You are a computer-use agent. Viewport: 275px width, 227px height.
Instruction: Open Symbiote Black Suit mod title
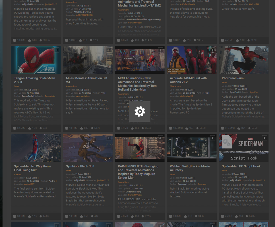80,166
